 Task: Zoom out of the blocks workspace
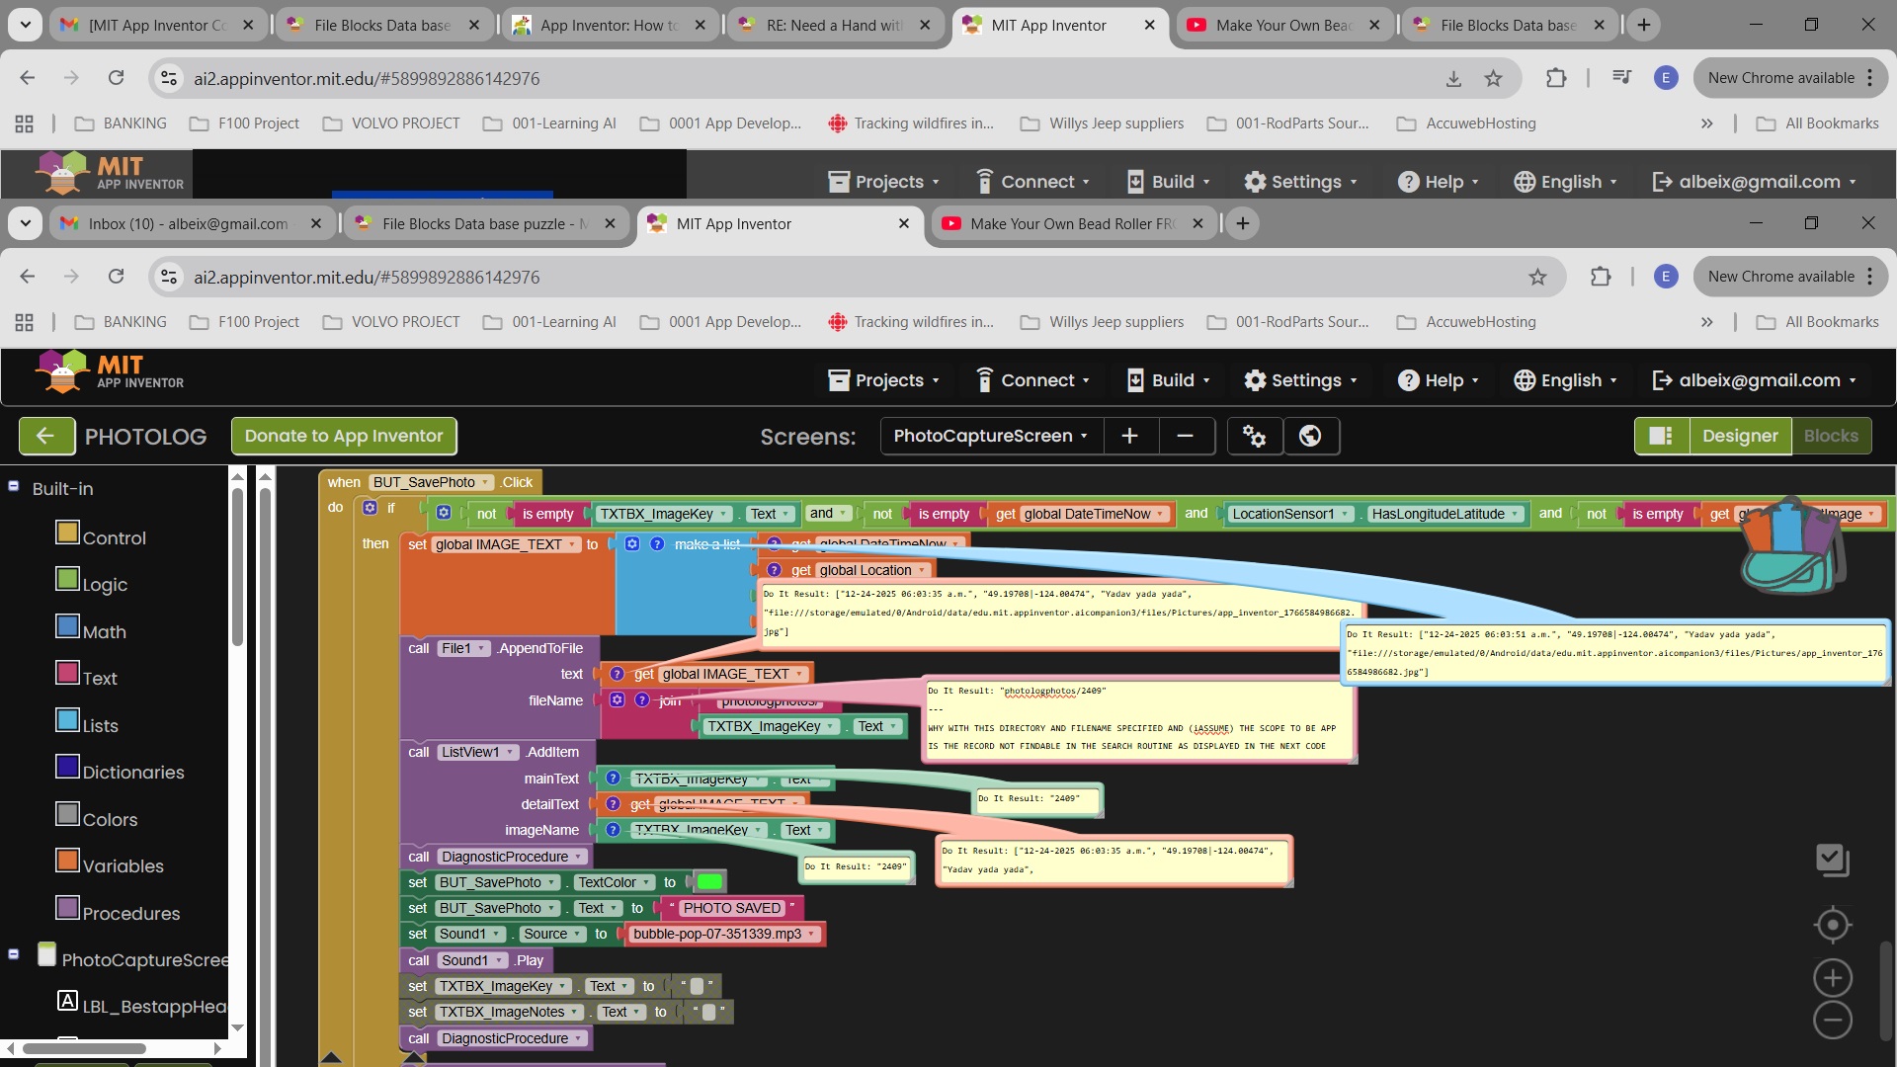tap(1833, 1021)
